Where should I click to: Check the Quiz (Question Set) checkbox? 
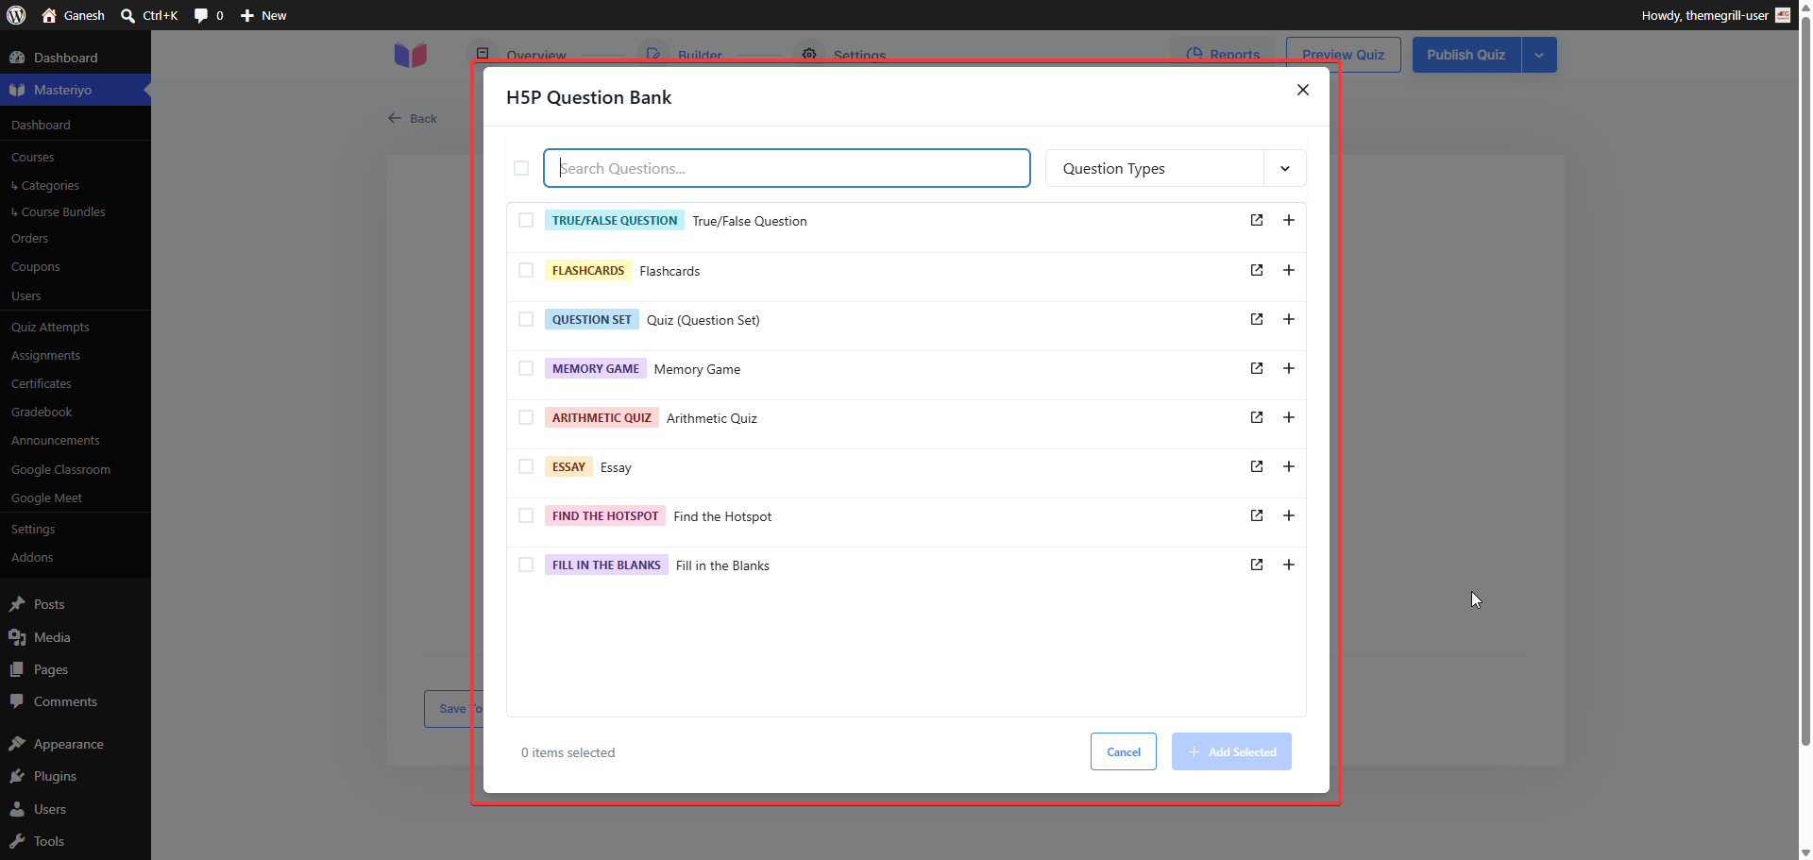(x=526, y=319)
